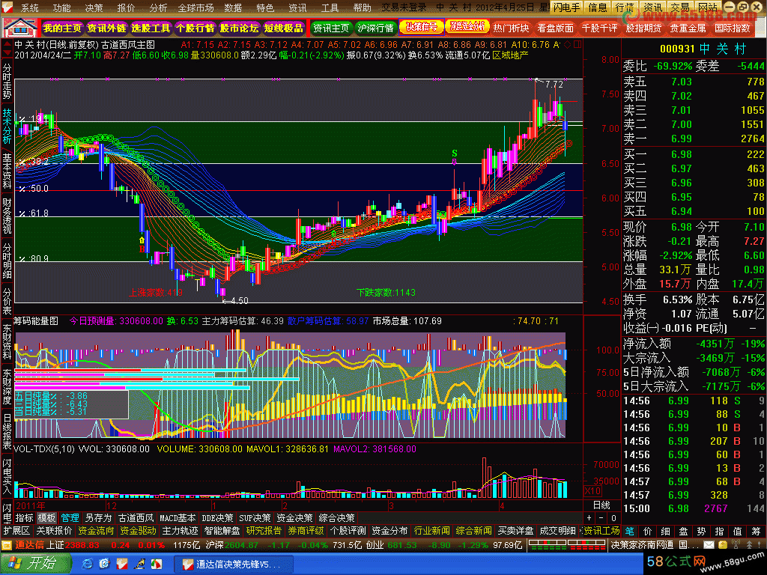
Task: Click the Windows 开始 start button
Action: tap(35, 564)
